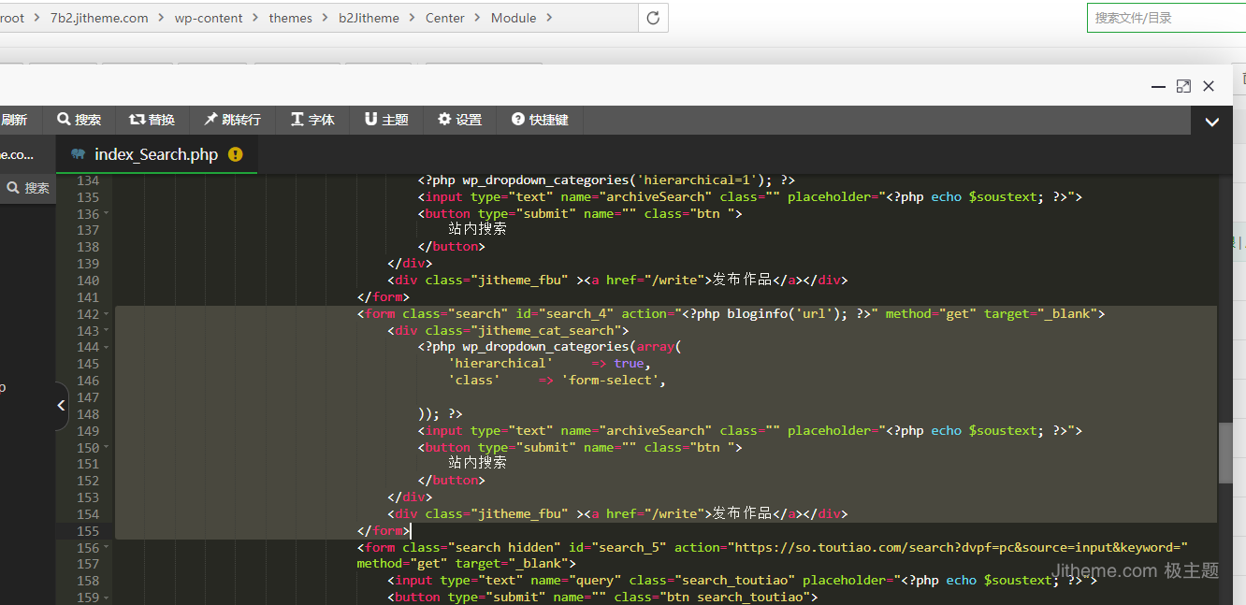Collapse the left file sidebar panel

[x=61, y=406]
